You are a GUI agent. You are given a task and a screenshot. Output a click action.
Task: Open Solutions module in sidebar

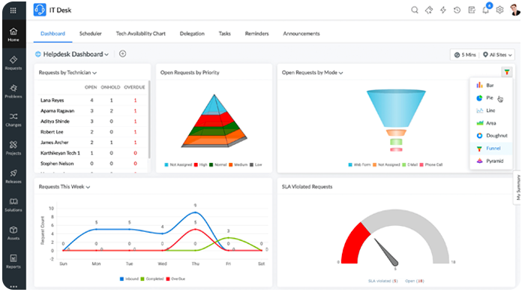click(x=13, y=204)
